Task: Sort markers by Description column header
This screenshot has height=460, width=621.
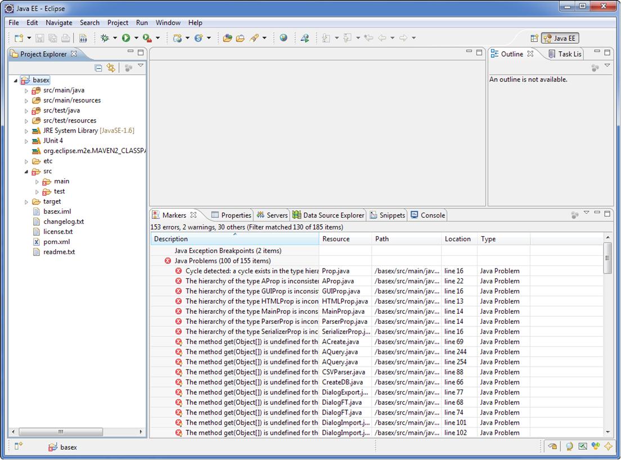Action: click(x=235, y=238)
